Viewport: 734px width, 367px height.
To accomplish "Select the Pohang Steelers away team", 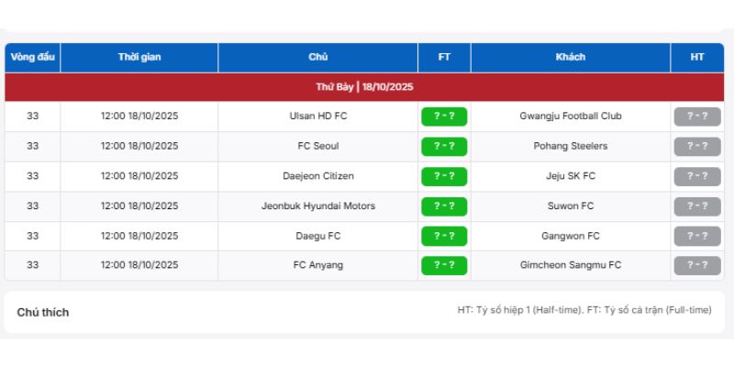I will [x=570, y=146].
